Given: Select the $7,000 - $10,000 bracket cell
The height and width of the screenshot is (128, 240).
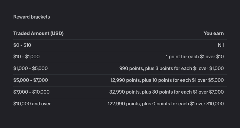Looking at the screenshot, I should coord(31,92).
